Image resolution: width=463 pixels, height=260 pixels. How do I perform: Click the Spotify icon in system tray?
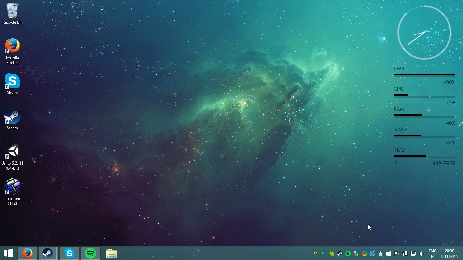(x=348, y=254)
